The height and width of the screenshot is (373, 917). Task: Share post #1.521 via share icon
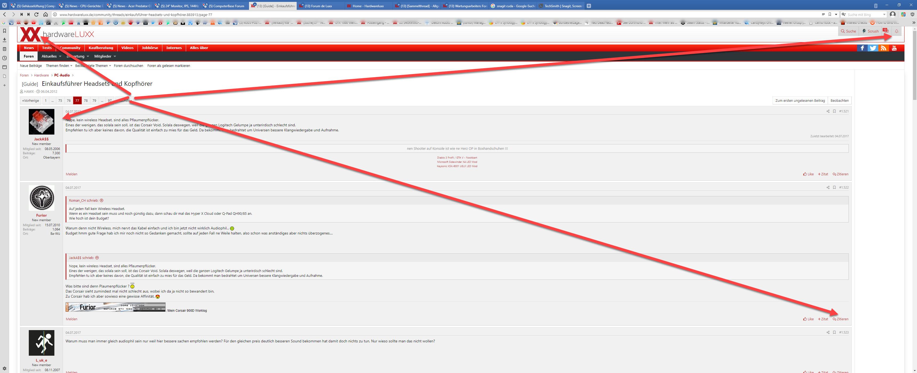pos(828,111)
